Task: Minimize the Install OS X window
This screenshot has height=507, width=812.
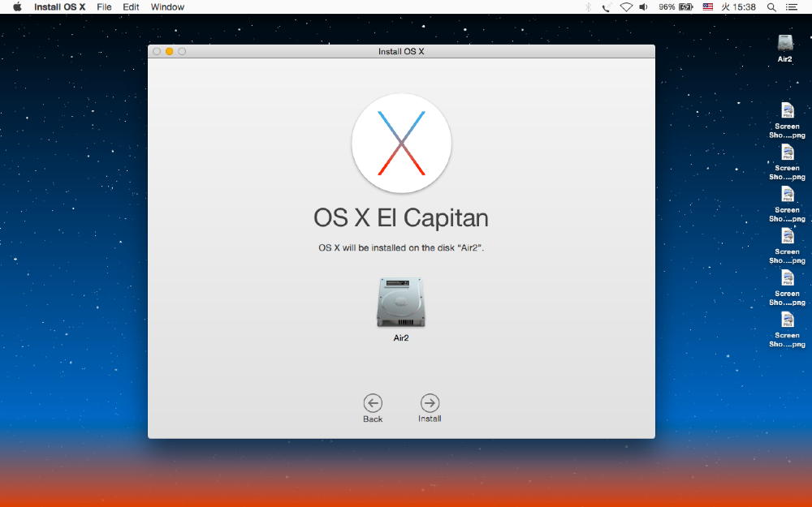Action: [x=170, y=51]
